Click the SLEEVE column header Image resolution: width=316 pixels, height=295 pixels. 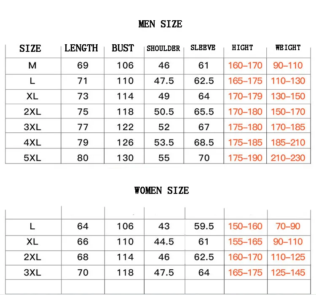point(204,48)
